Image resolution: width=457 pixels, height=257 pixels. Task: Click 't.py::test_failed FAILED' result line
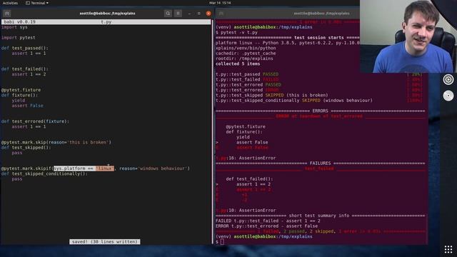point(247,79)
